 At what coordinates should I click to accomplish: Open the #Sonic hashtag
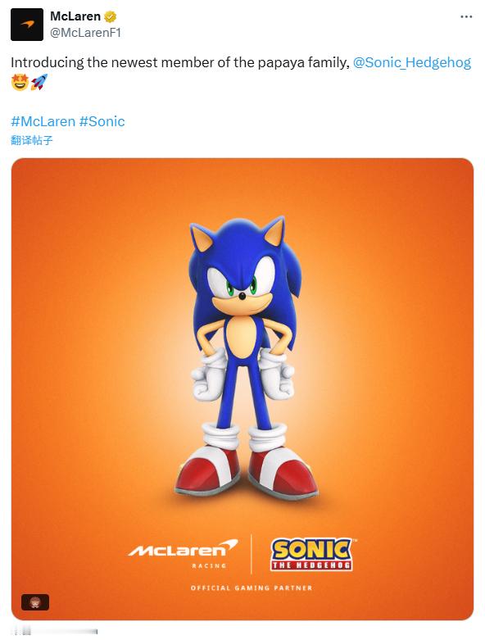(102, 121)
